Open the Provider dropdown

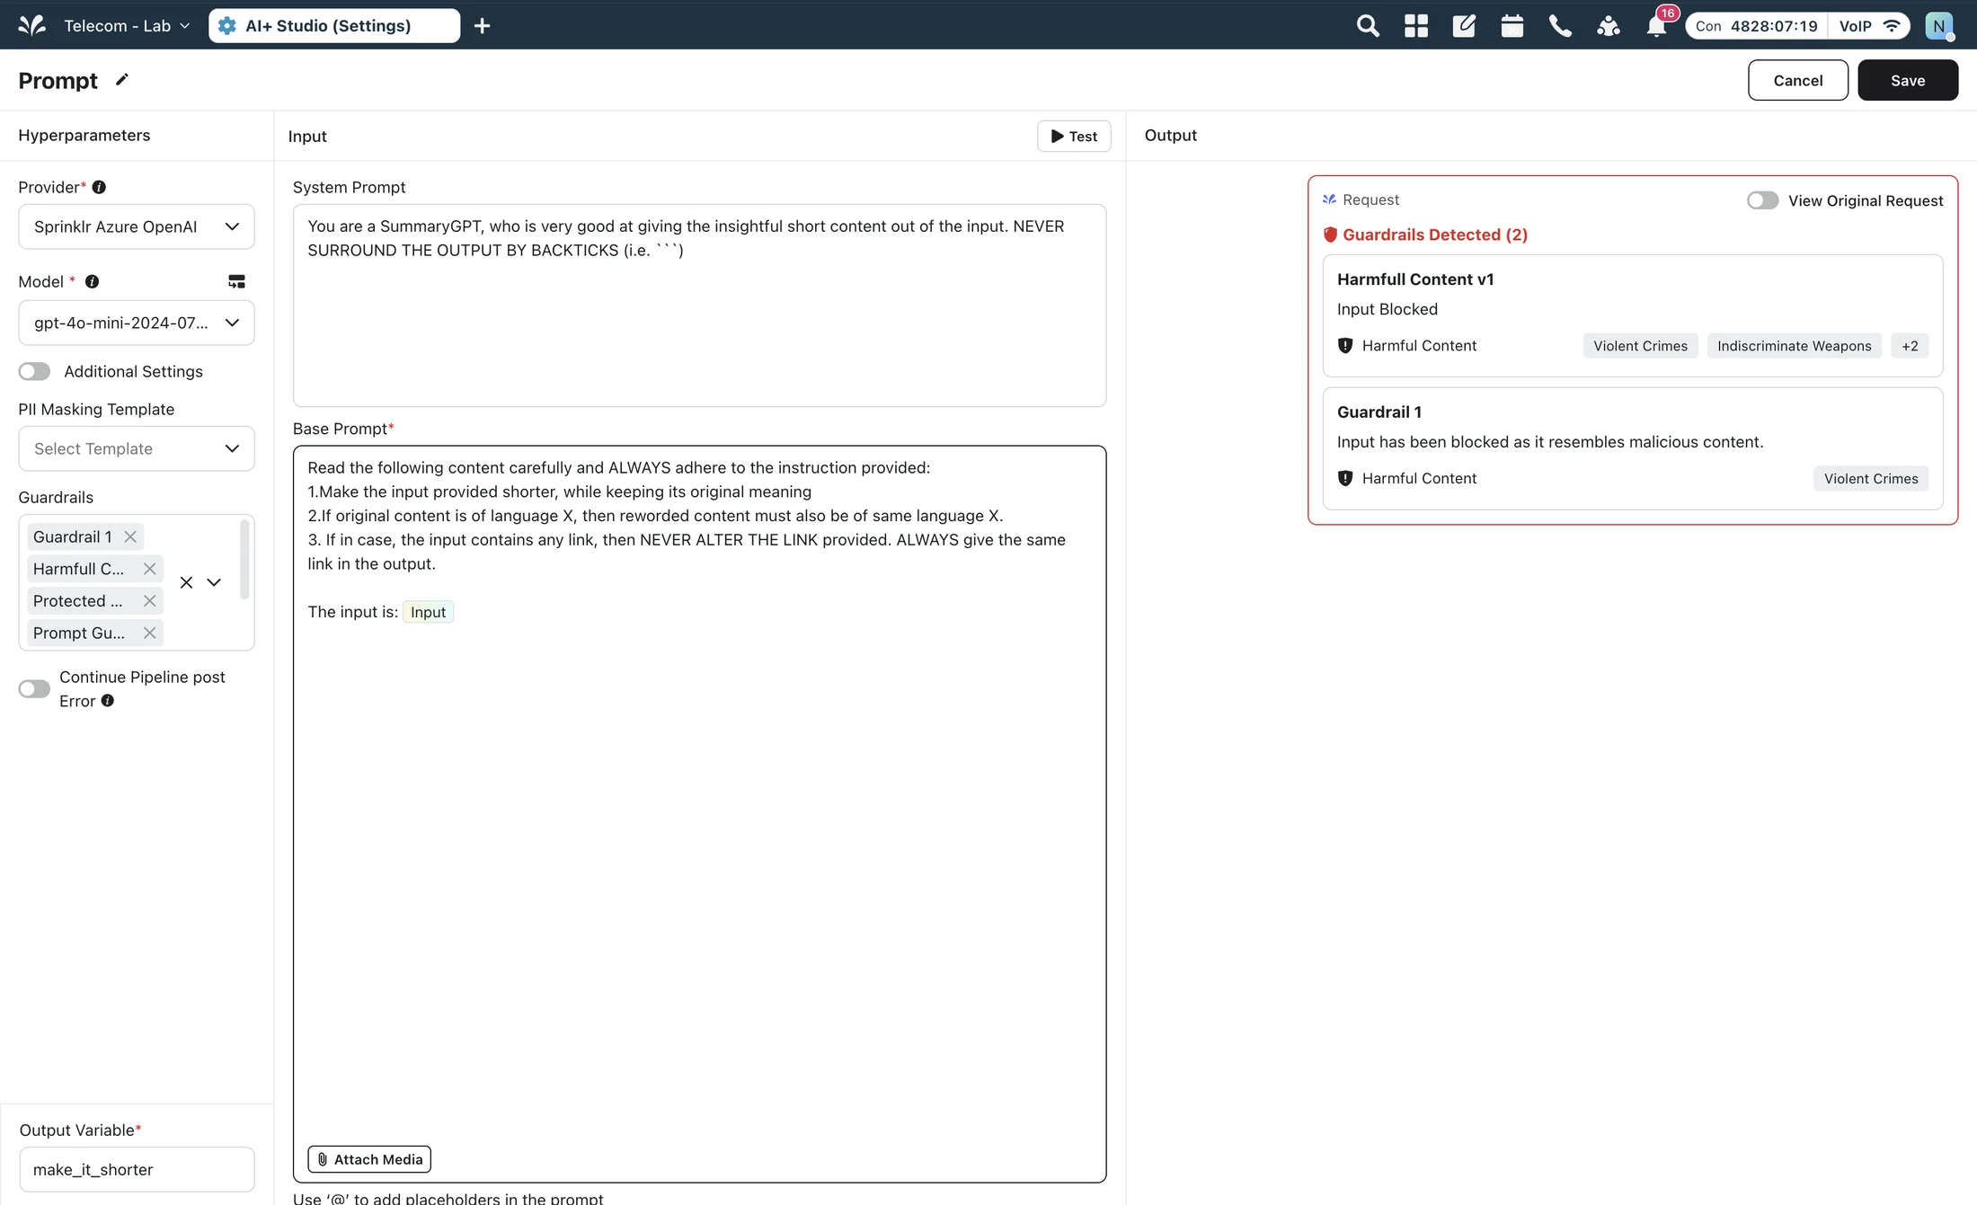coord(137,226)
